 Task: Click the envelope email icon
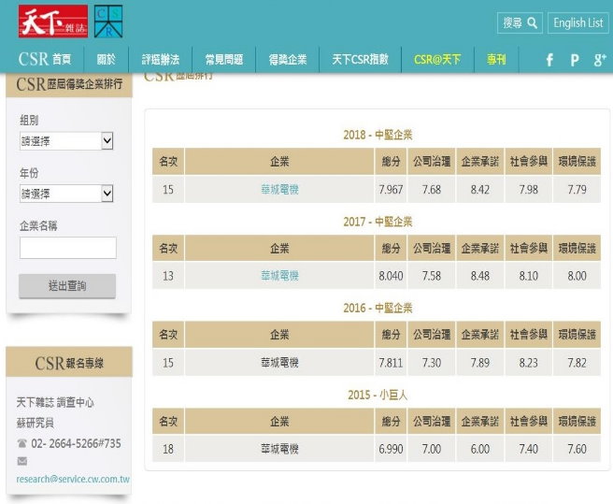pyautogui.click(x=22, y=461)
